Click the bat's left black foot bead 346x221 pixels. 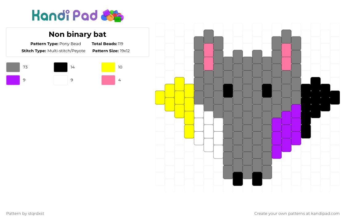pos(238,179)
